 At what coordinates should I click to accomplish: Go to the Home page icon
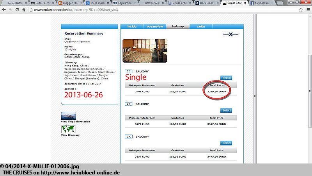coord(24,9)
